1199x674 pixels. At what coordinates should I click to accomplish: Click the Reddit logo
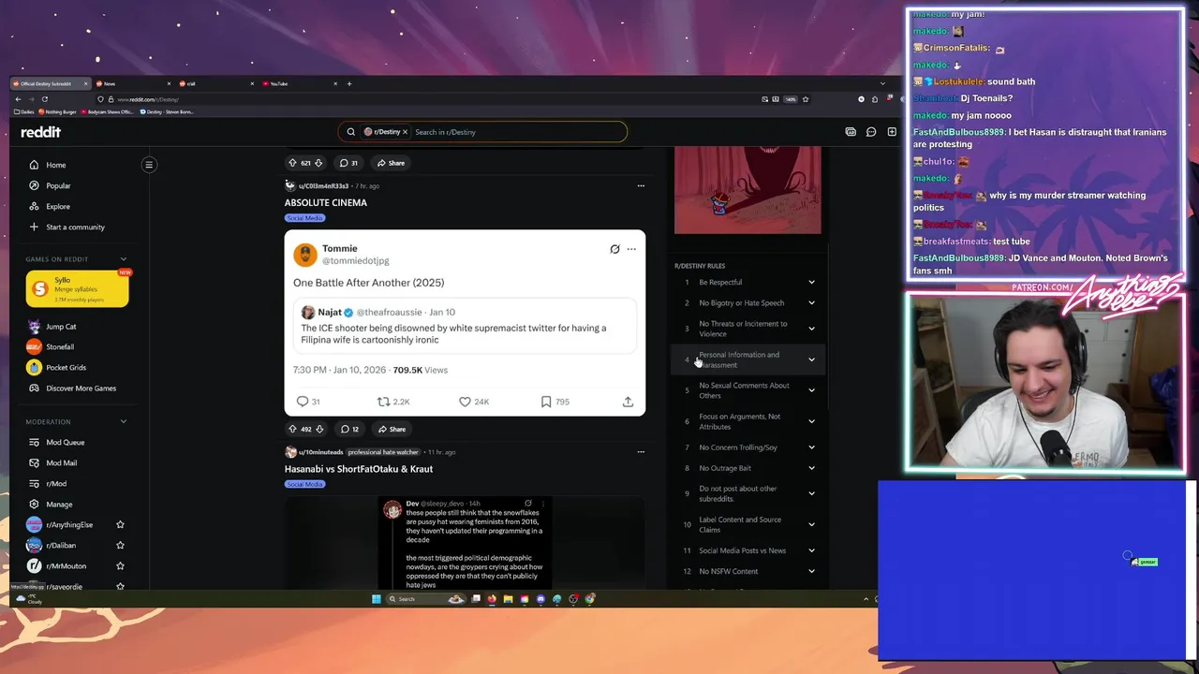click(x=40, y=132)
